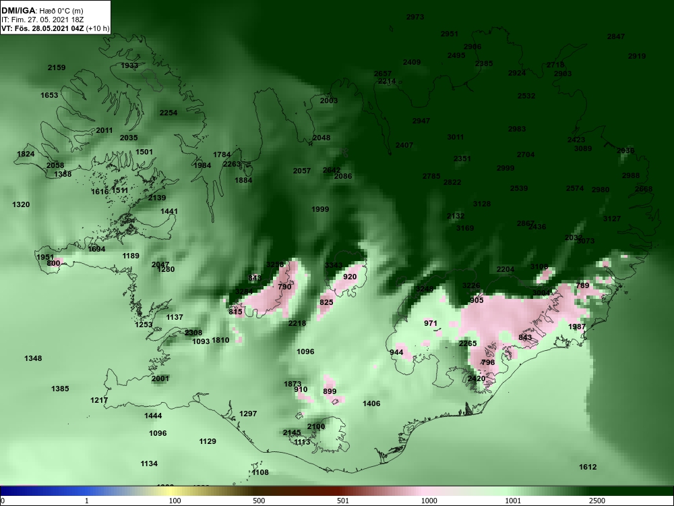Click the map value 2204
The image size is (674, 506).
[x=506, y=269]
